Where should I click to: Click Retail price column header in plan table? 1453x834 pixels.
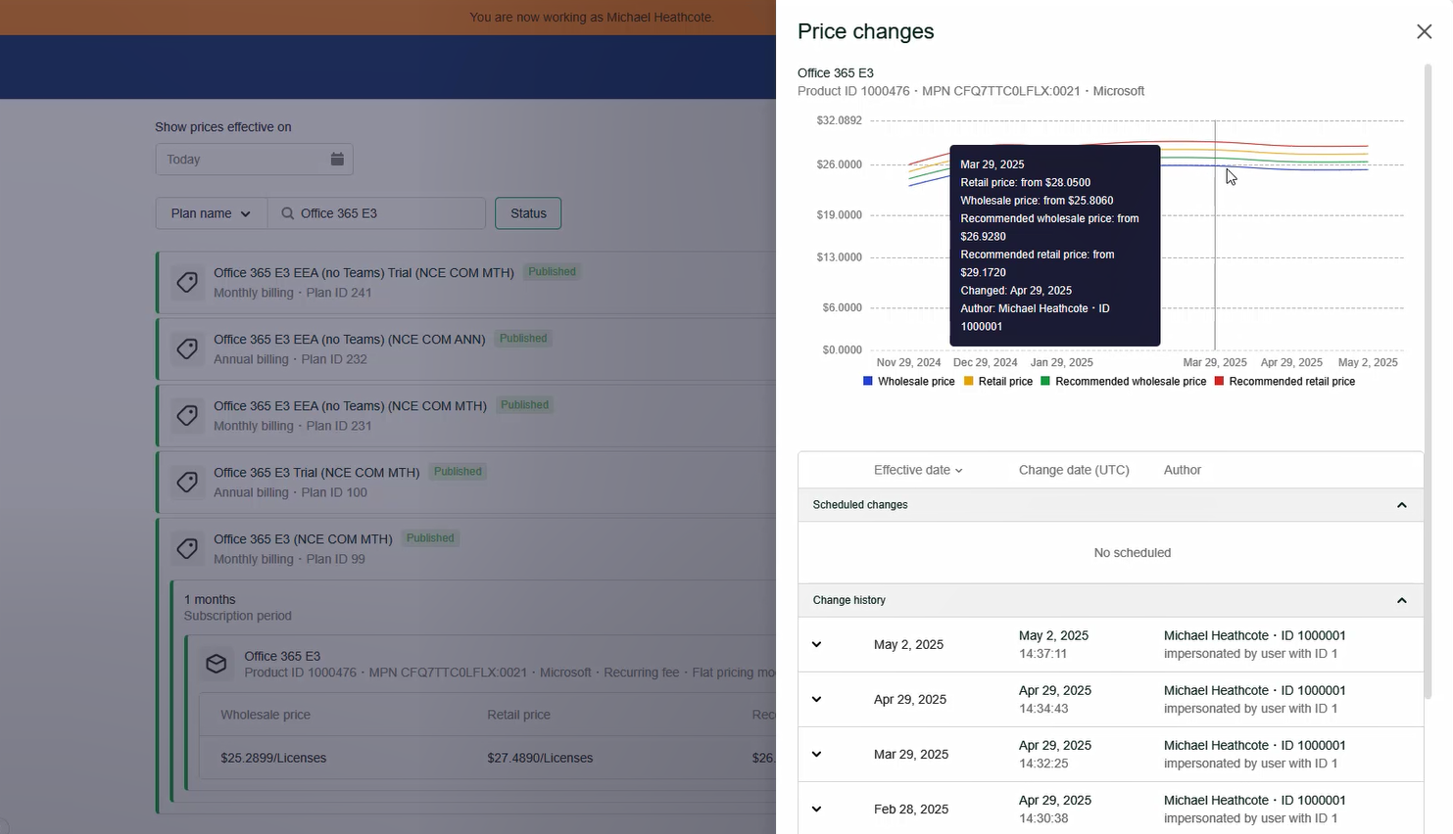click(x=518, y=715)
